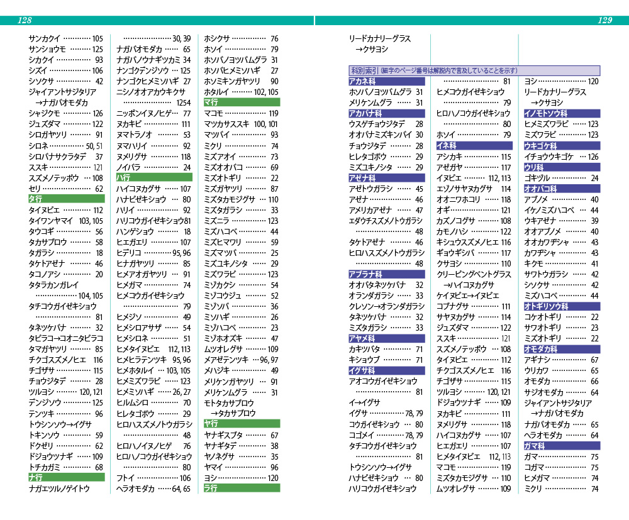Click the タコノアシ 20 entry
This screenshot has width=629, height=520.
[x=66, y=274]
